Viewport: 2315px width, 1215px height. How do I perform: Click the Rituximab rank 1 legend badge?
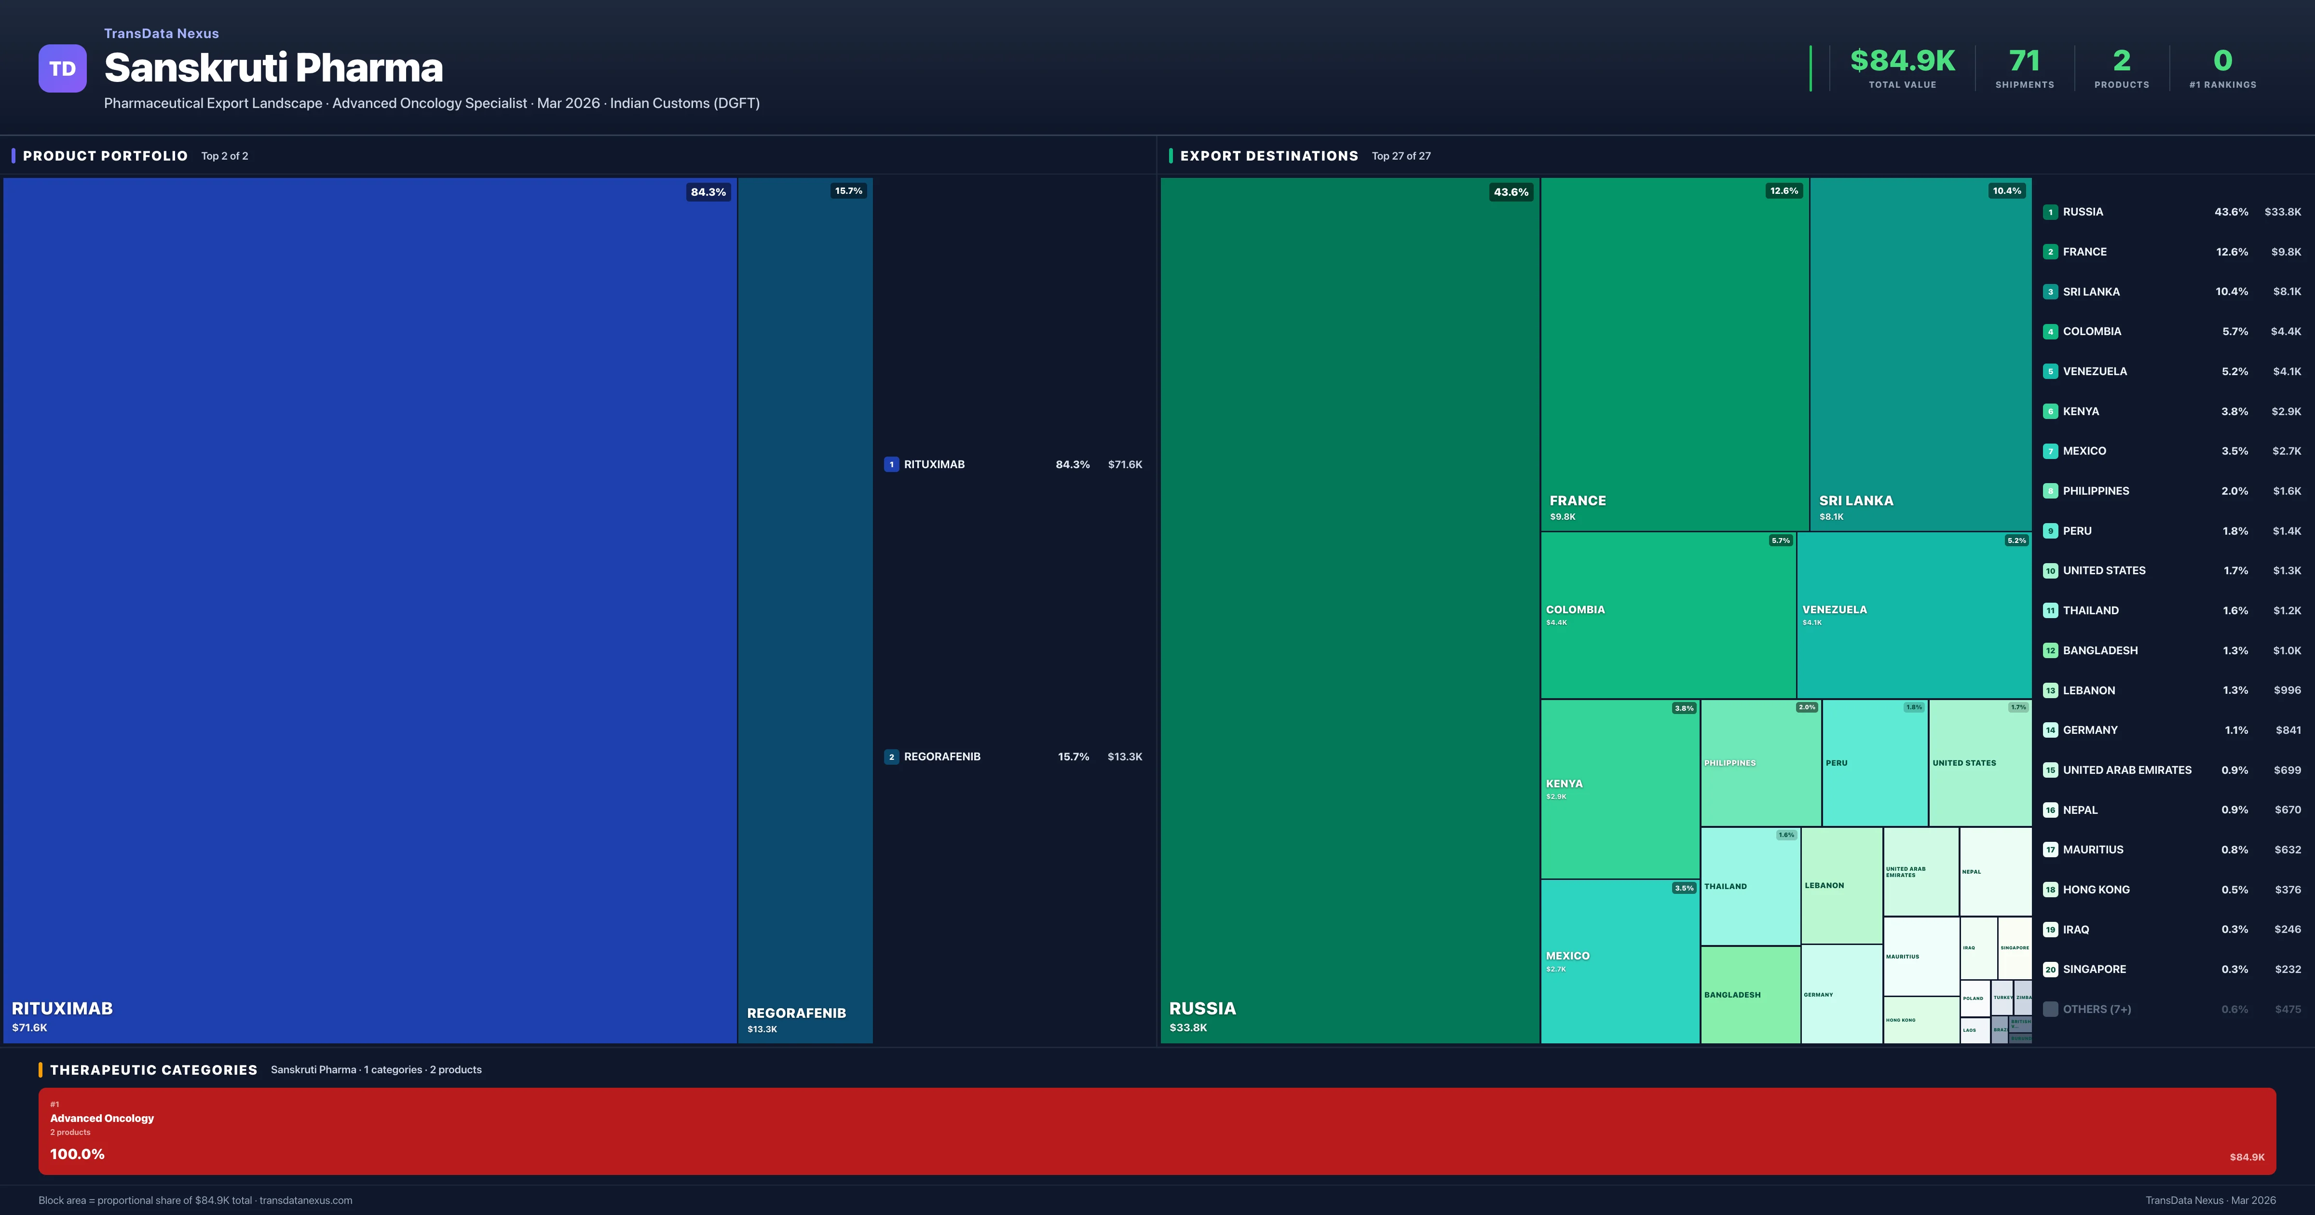point(891,465)
